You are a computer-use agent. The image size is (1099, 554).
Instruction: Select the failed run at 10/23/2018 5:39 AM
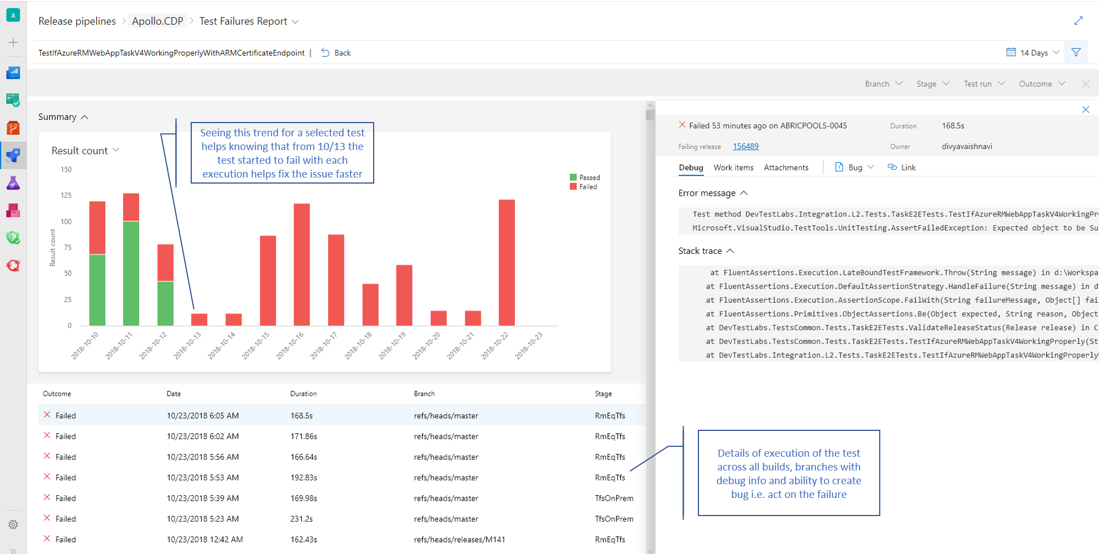tap(342, 498)
